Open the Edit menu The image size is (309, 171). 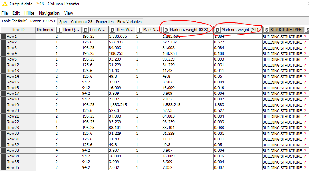click(16, 13)
